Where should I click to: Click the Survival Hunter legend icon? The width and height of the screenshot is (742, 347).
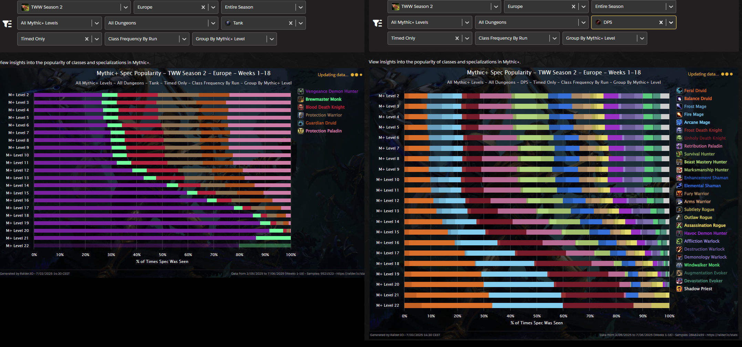point(679,154)
